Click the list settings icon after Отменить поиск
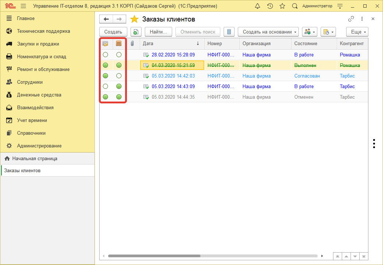 click(x=229, y=32)
